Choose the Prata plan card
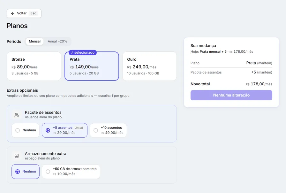 coord(92,66)
